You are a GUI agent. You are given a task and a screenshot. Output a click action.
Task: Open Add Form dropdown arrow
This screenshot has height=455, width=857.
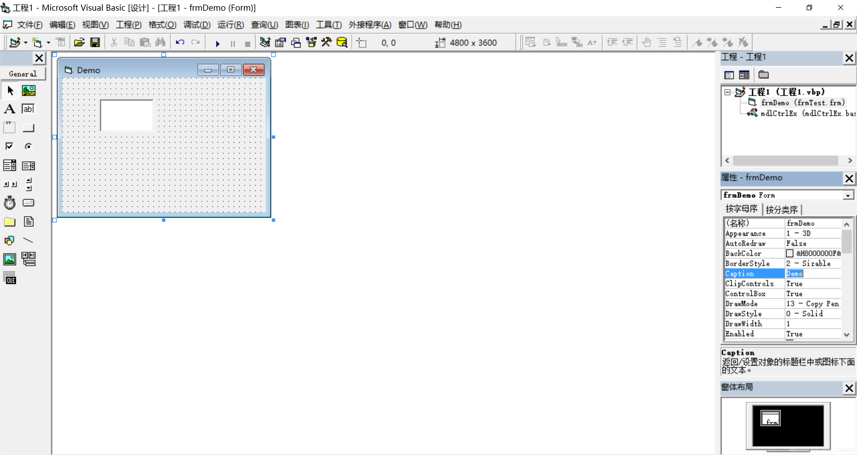48,43
